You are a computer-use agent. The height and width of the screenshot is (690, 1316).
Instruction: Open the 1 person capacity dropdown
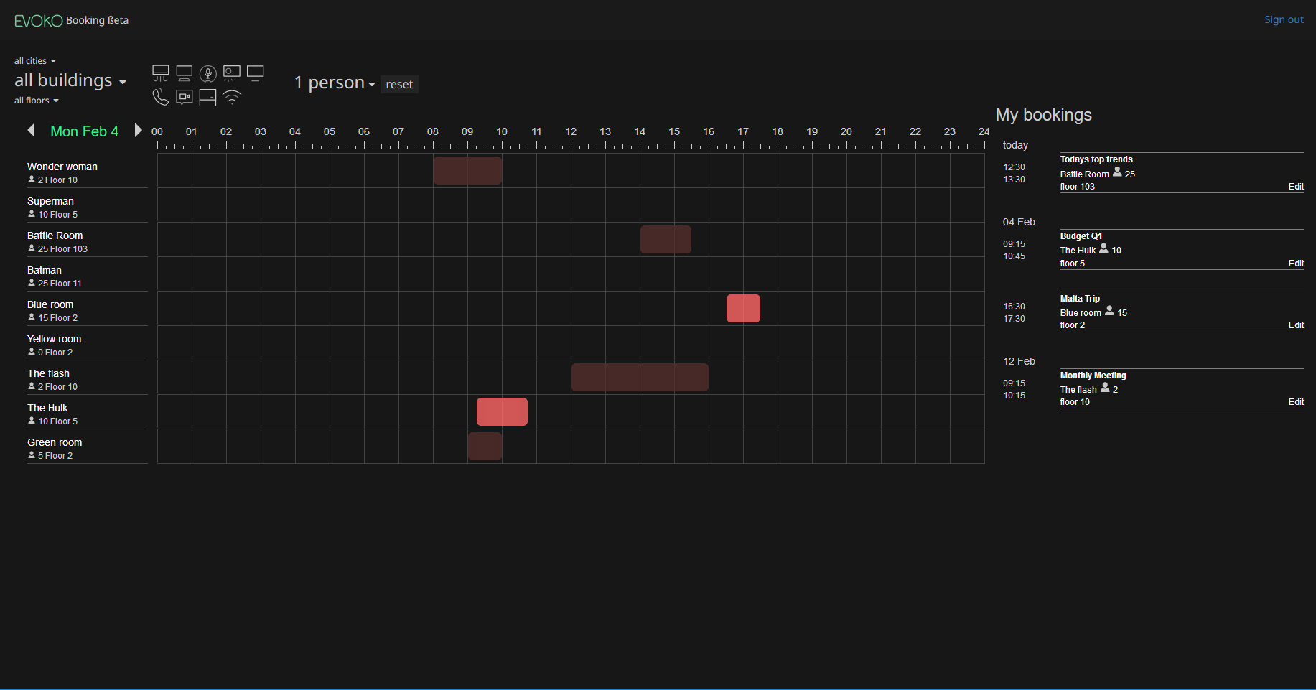point(335,83)
